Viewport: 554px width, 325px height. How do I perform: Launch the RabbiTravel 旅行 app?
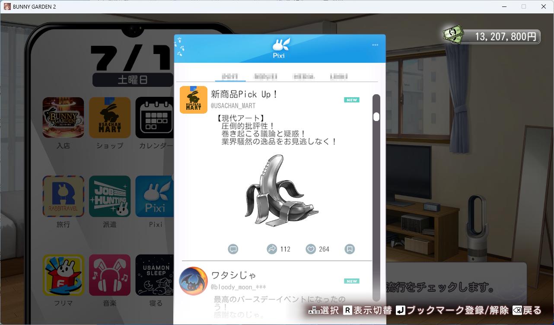click(x=63, y=196)
